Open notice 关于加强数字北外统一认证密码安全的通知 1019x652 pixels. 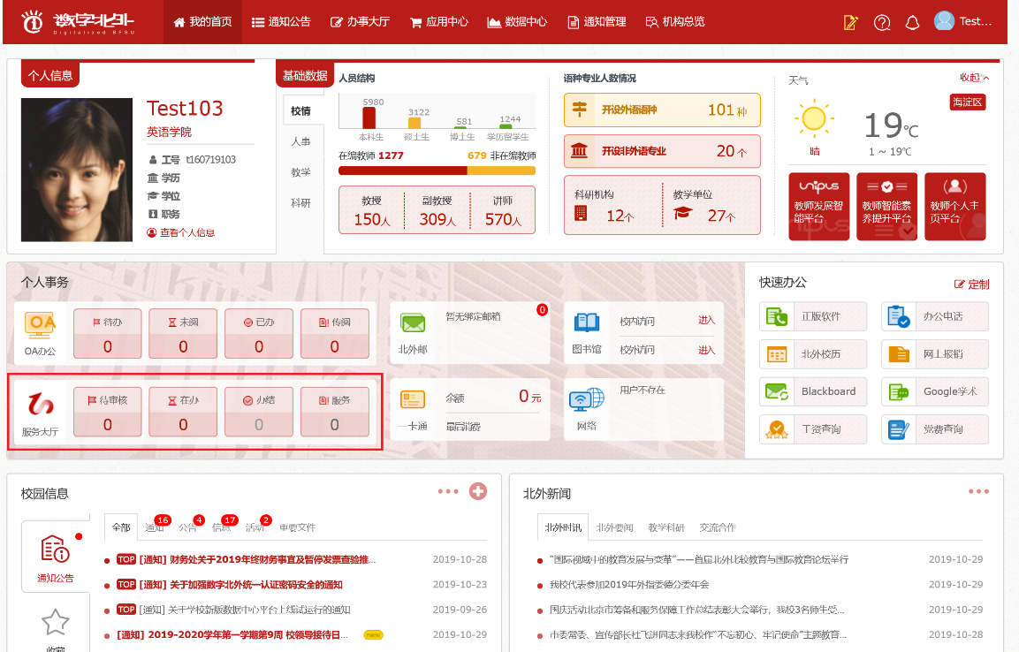coord(240,585)
